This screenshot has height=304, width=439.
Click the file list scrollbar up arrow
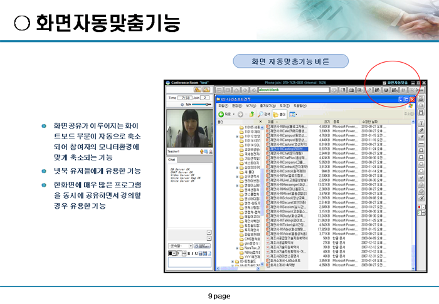click(413, 122)
